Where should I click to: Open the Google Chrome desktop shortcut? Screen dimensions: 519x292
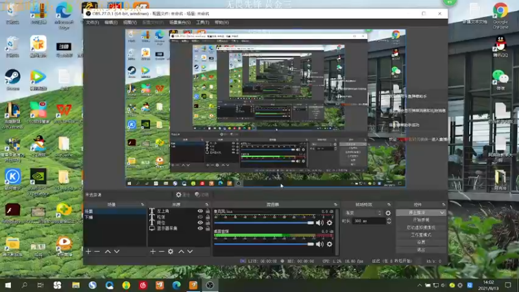tap(500, 16)
